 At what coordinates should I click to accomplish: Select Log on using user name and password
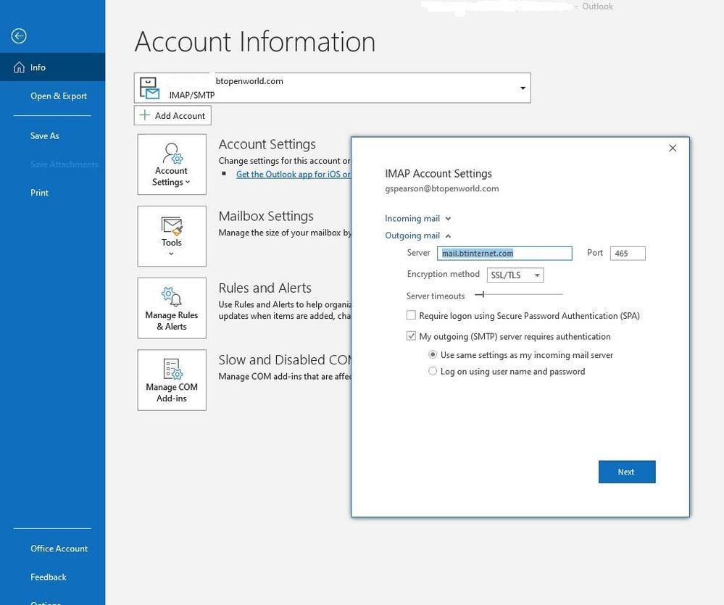(433, 371)
